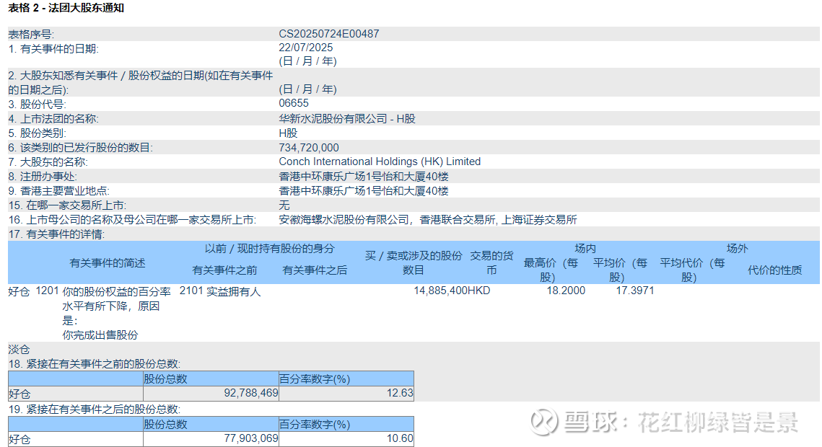Select the label 6. 该类别的已发行股份的数目
Viewport: 822px width, 447px height.
(81, 148)
